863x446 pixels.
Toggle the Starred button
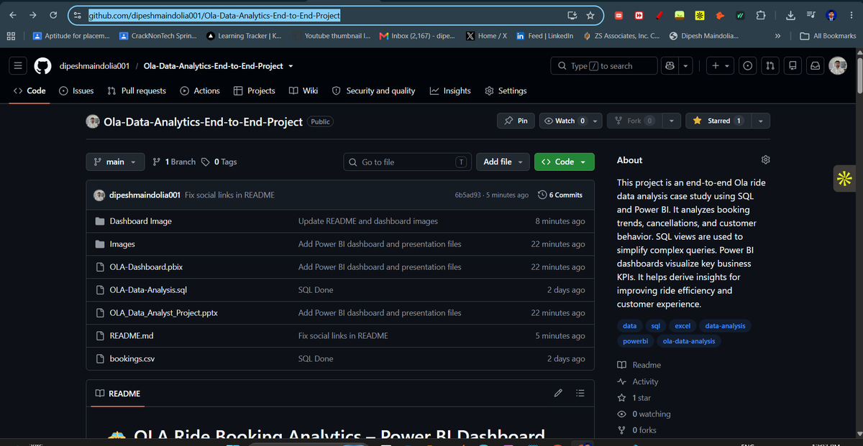coord(718,121)
